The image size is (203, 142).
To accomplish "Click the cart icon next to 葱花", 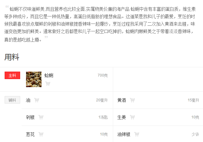I will click(41, 134).
